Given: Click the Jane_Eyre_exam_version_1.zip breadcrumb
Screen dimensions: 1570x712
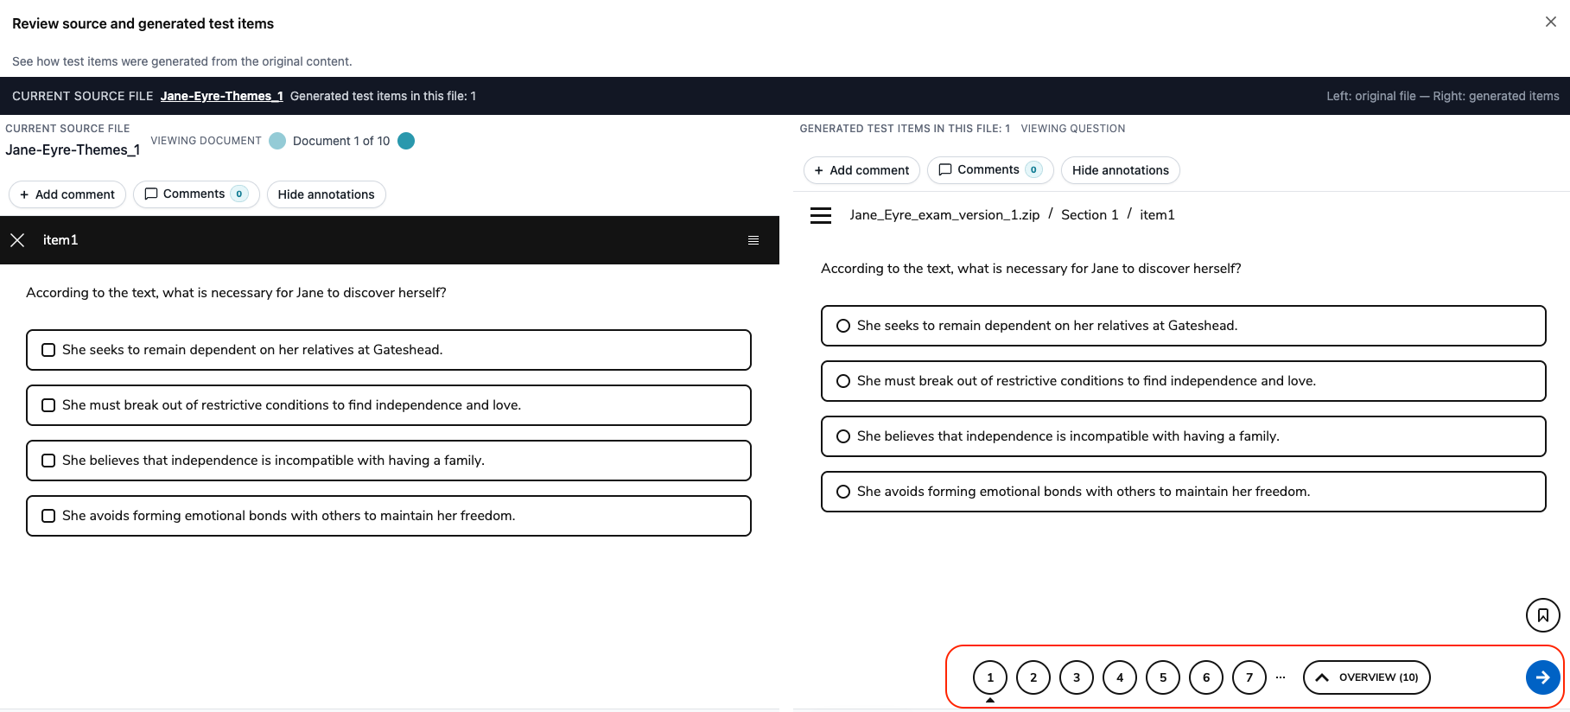Looking at the screenshot, I should tap(944, 215).
